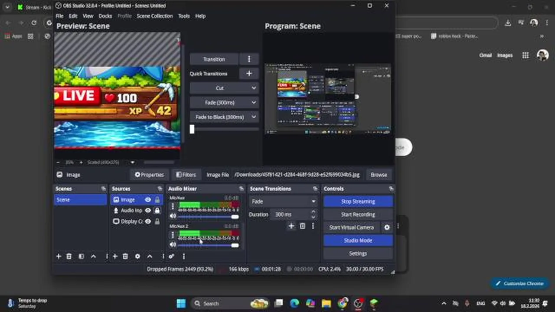Image resolution: width=555 pixels, height=312 pixels.
Task: Move scene up with Scenes panel arrow
Action: [x=93, y=257]
